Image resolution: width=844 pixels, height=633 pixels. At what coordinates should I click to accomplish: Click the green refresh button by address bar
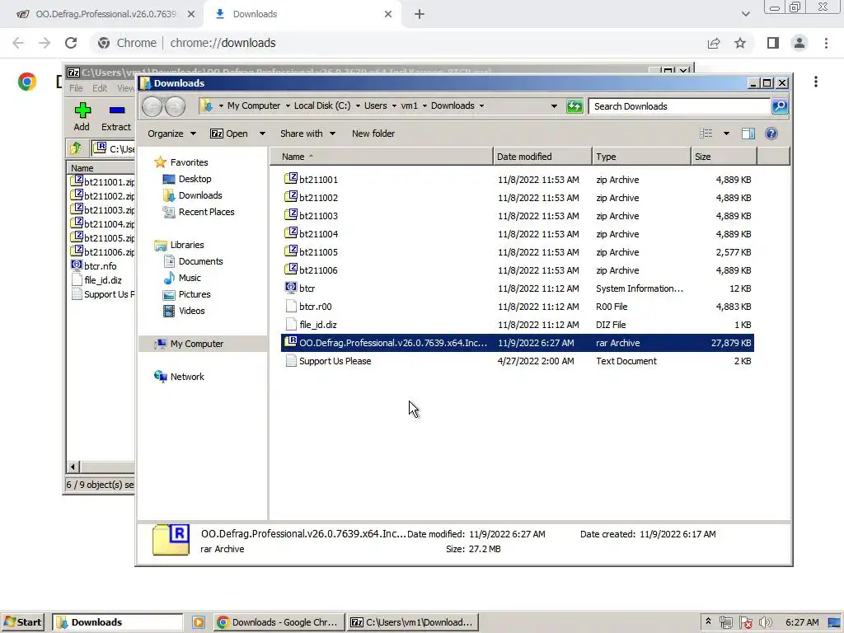574,106
